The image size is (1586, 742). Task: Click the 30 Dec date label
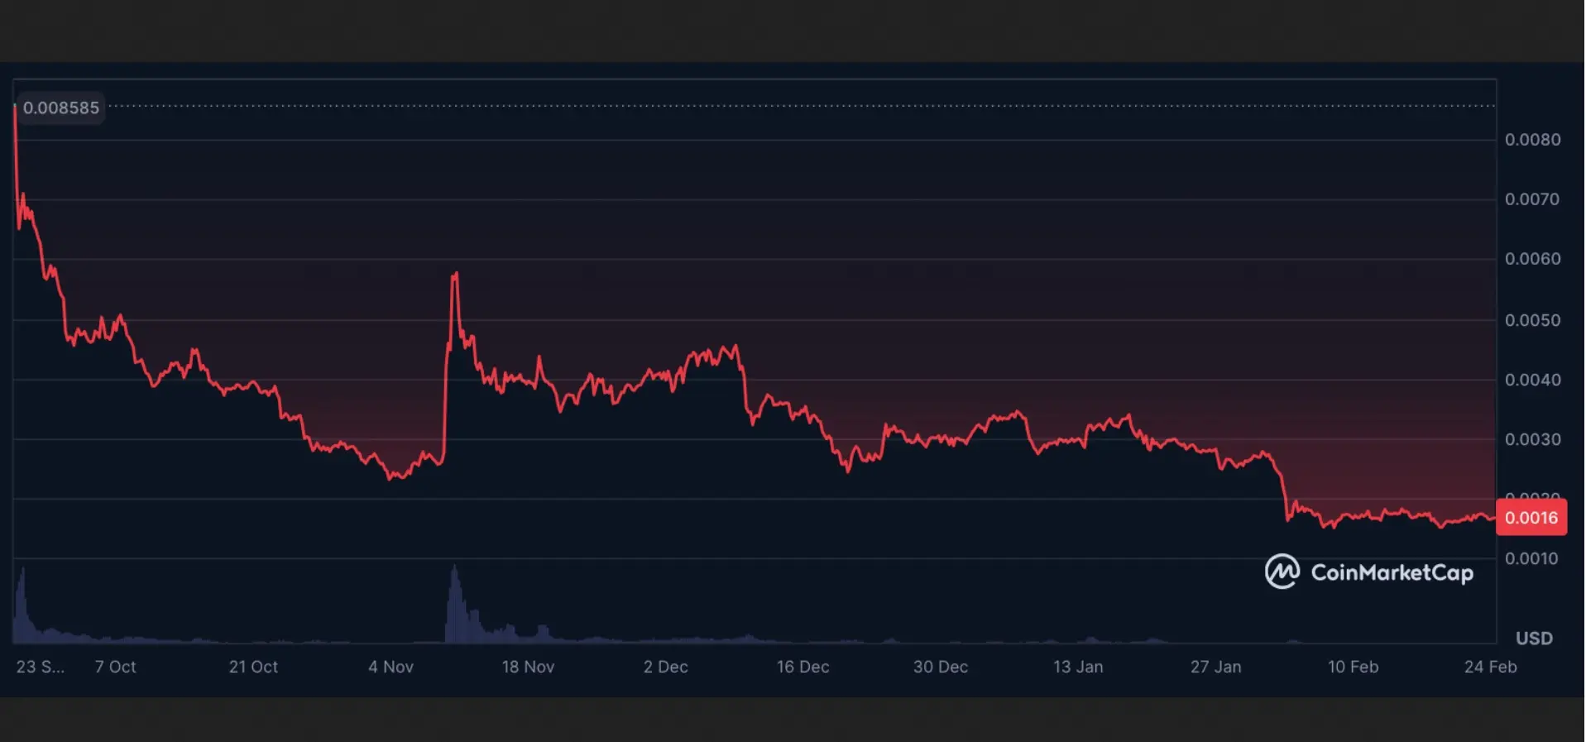click(x=941, y=667)
